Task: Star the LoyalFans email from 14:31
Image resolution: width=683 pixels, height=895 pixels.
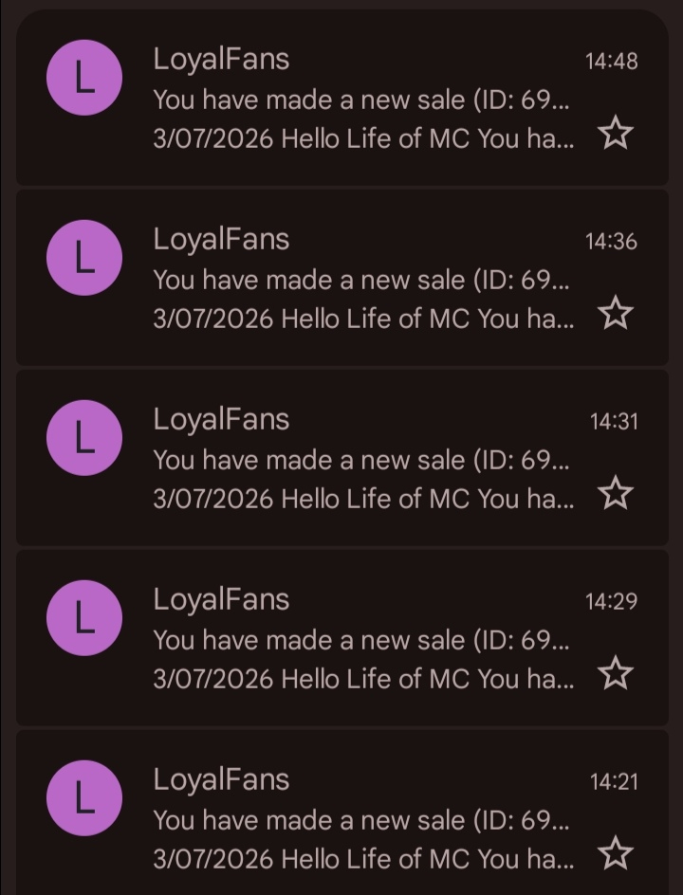Action: tap(616, 493)
